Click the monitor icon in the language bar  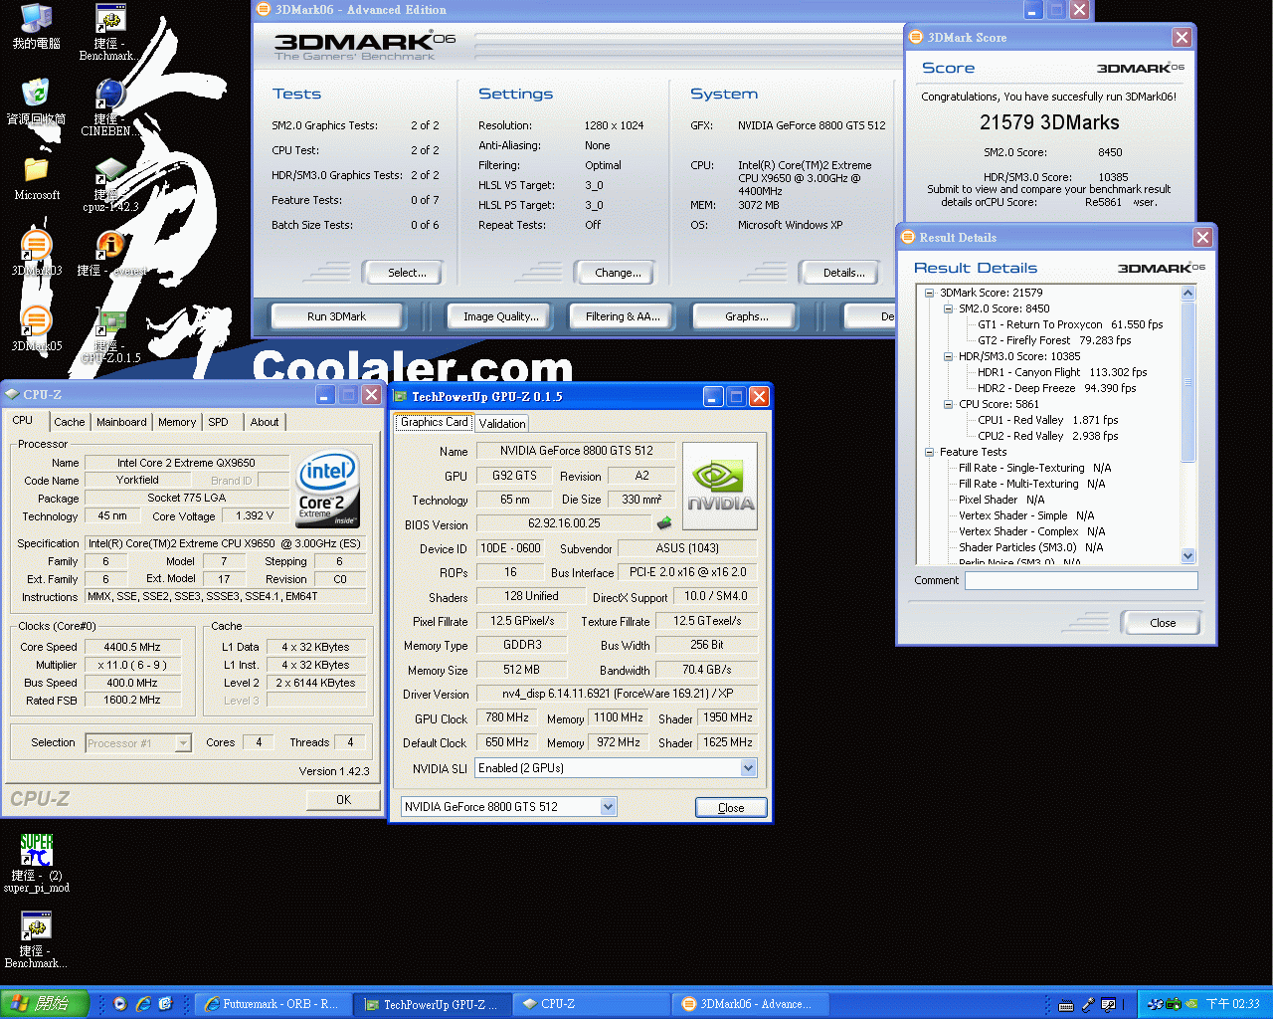click(x=1109, y=1005)
